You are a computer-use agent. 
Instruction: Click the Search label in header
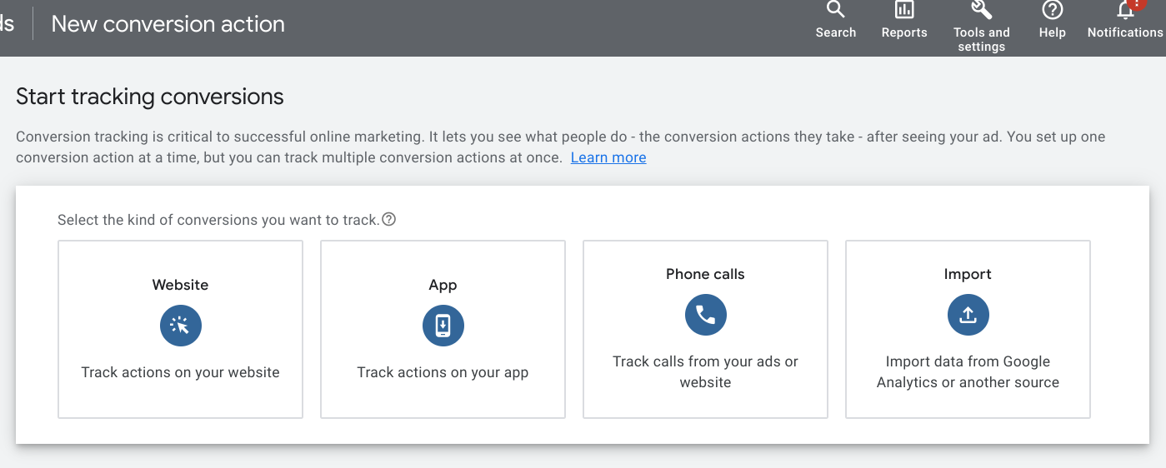point(836,32)
